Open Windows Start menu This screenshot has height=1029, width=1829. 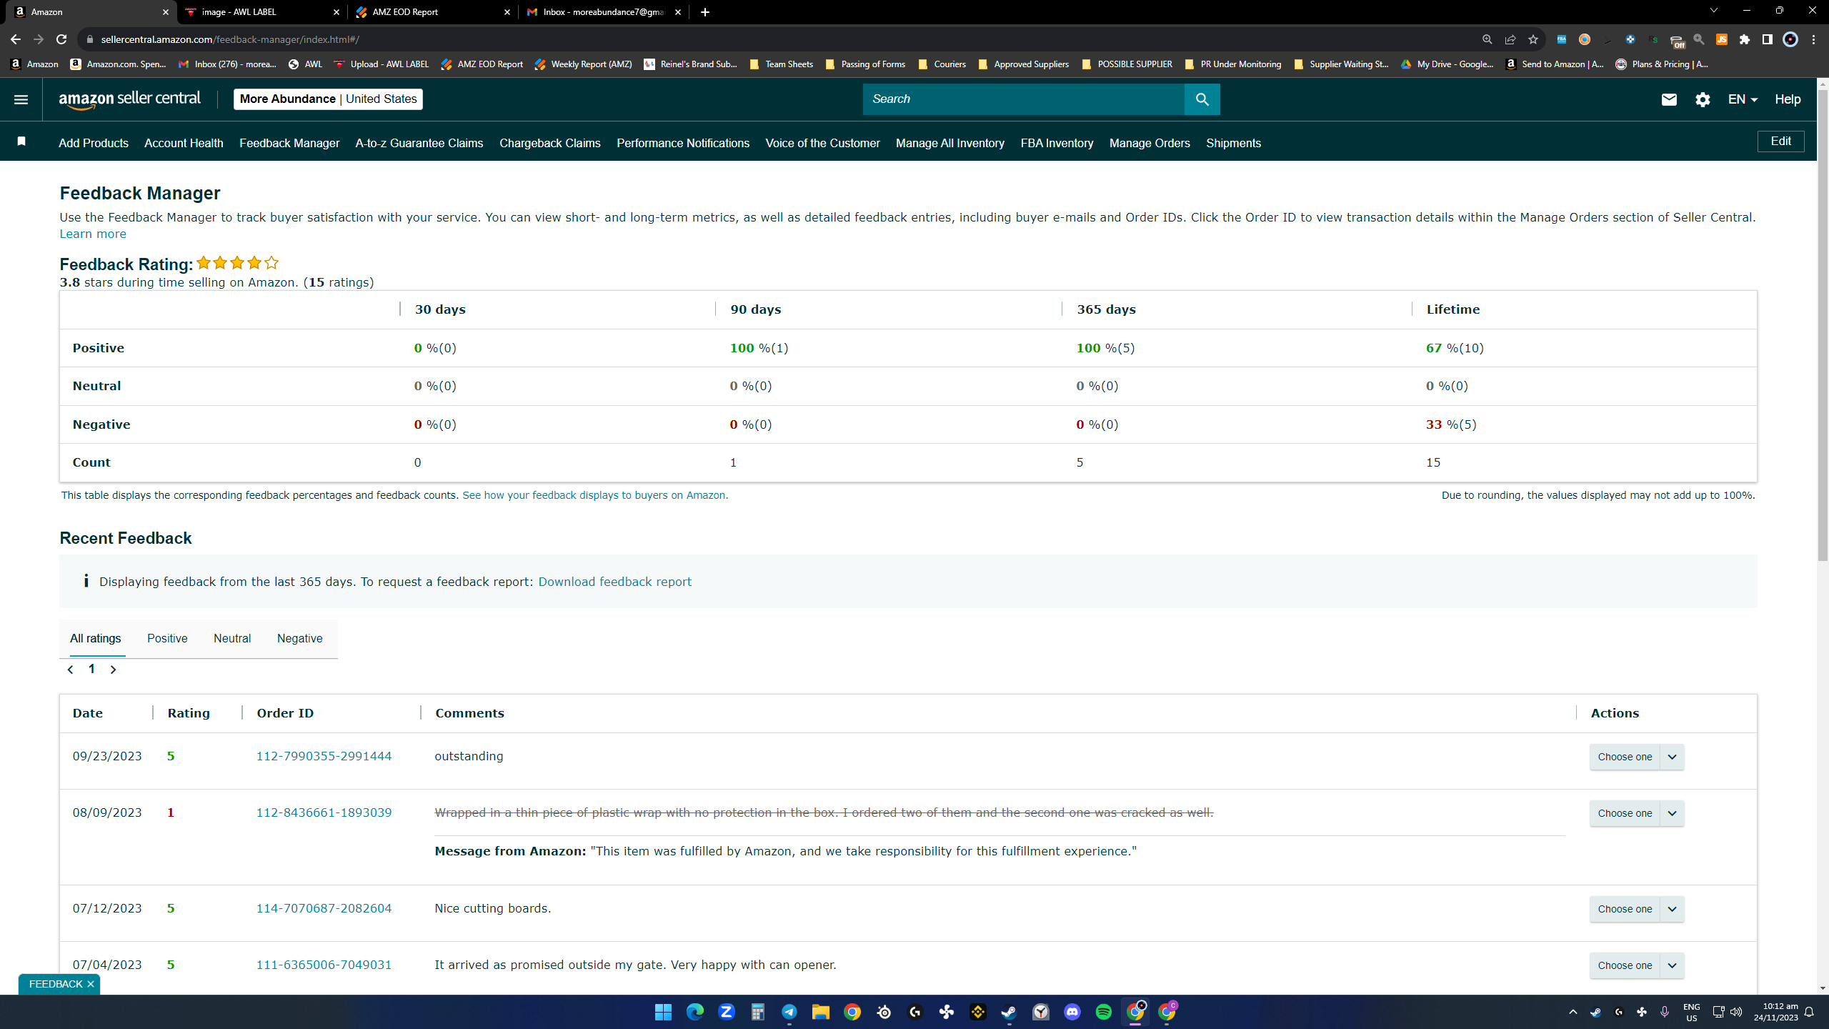pos(663,1012)
